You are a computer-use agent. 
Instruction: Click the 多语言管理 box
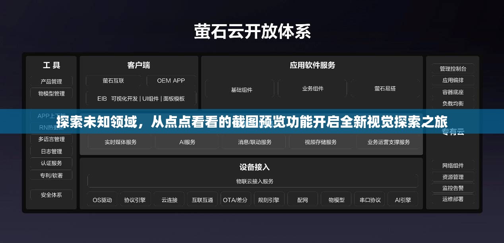point(51,139)
